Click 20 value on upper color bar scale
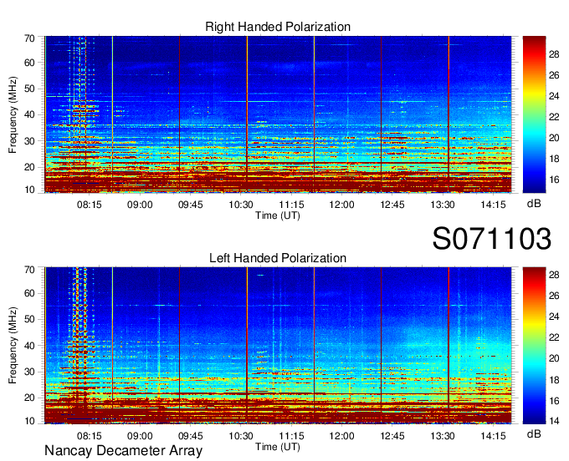Image resolution: width=569 pixels, height=461 pixels. 554,138
